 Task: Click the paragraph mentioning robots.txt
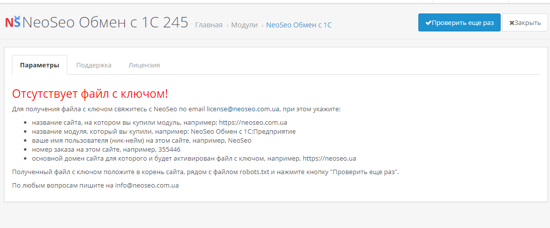205,172
